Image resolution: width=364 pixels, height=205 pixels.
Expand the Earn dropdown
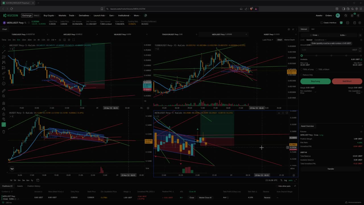coord(112,15)
